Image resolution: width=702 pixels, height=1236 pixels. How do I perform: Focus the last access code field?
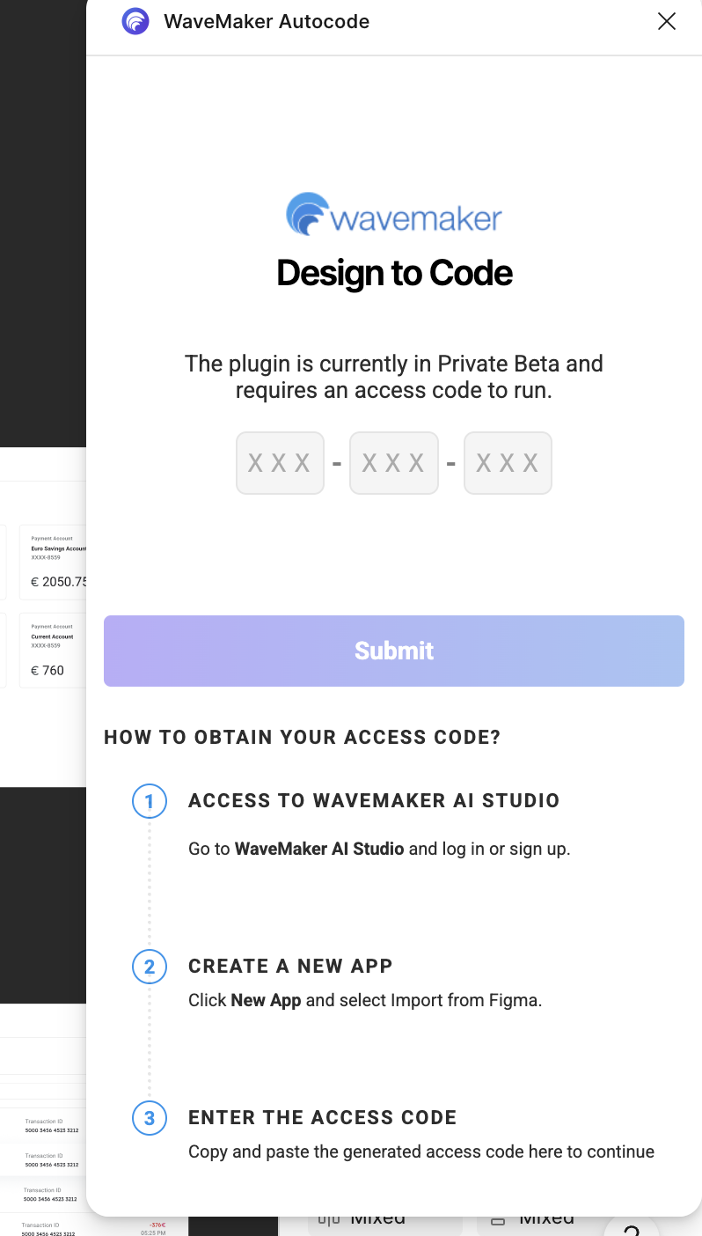[x=508, y=463]
